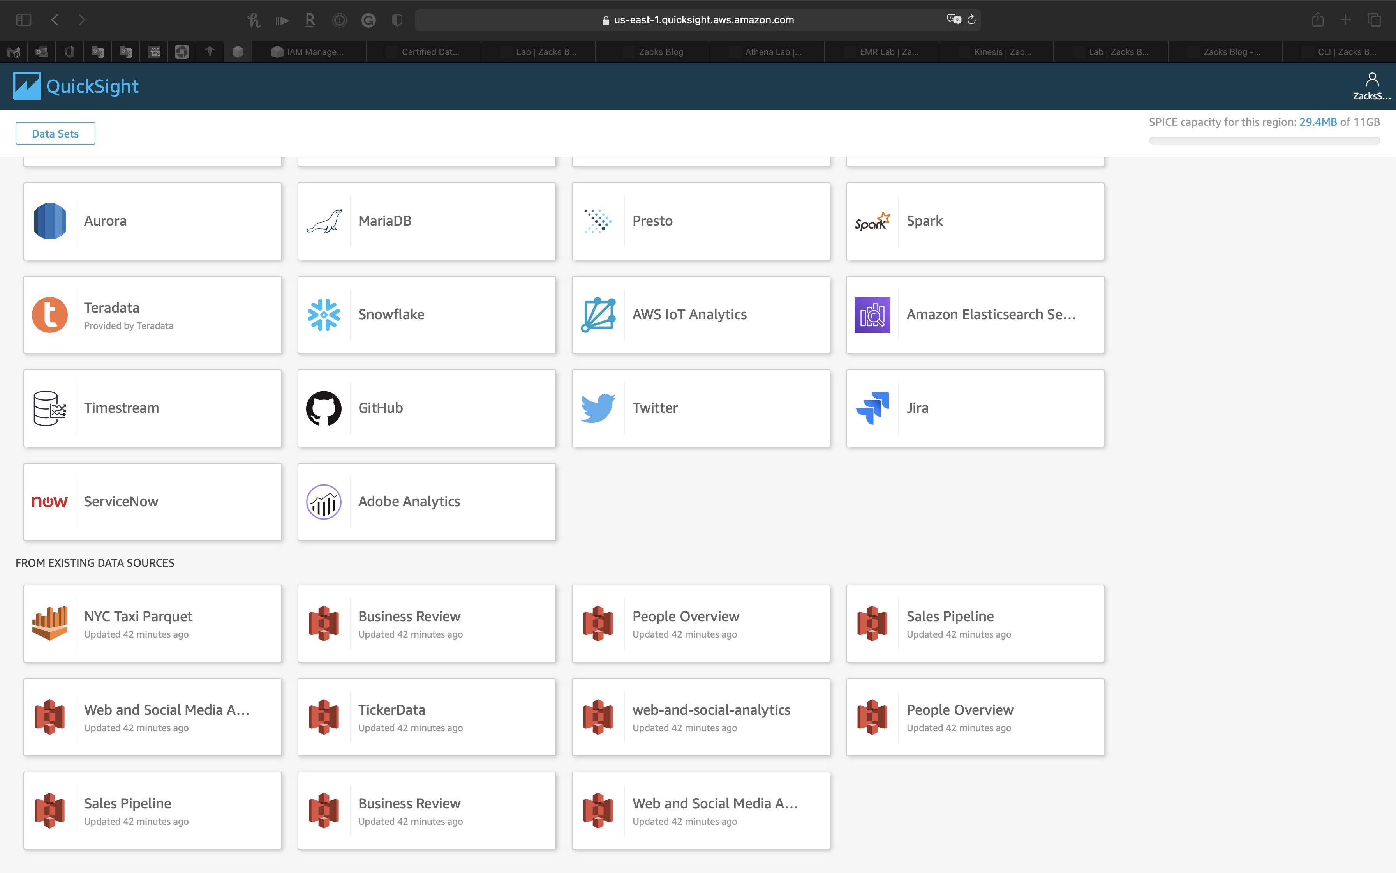Screen dimensions: 1396x873
Task: Open the NYC Taxi Parquet data source
Action: click(x=152, y=624)
